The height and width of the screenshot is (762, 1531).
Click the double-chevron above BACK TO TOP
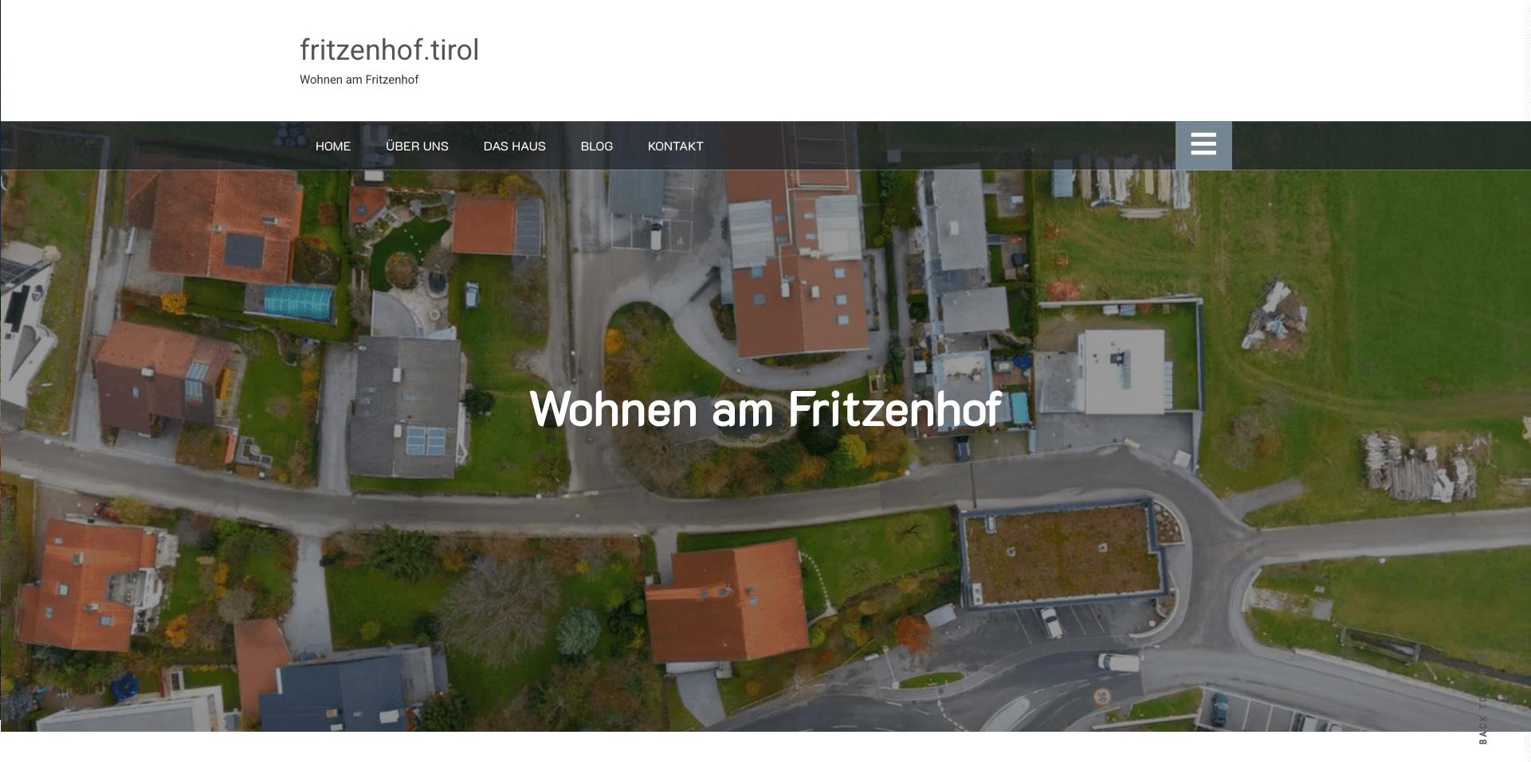tap(1482, 658)
